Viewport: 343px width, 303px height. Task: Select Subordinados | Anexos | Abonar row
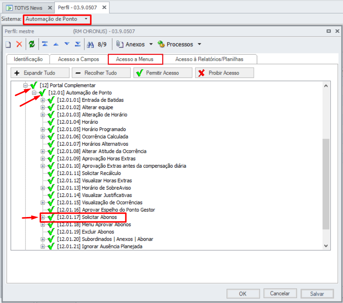click(105, 239)
